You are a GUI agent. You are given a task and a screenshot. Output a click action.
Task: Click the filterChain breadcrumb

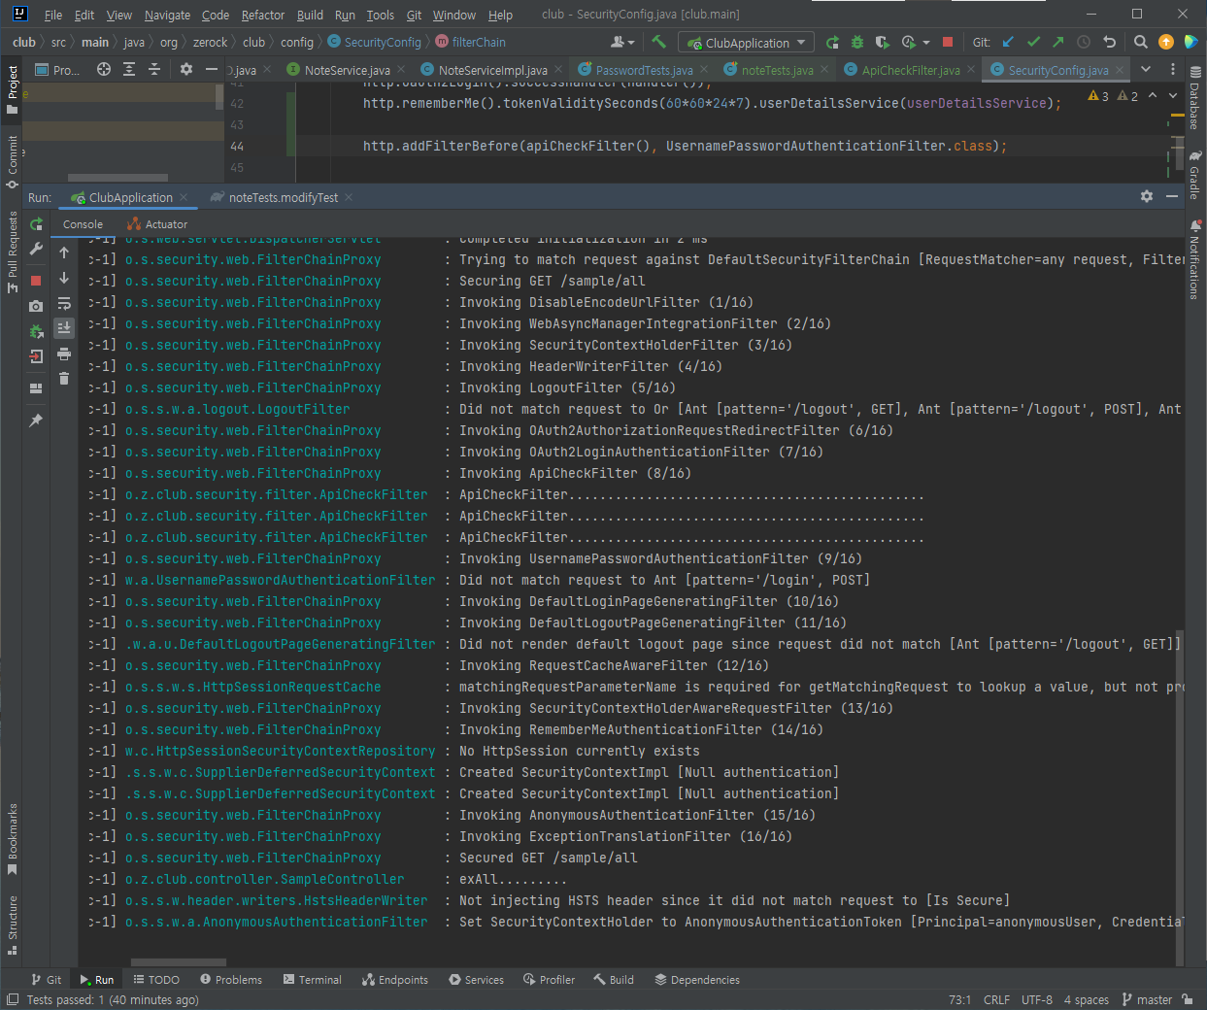470,42
